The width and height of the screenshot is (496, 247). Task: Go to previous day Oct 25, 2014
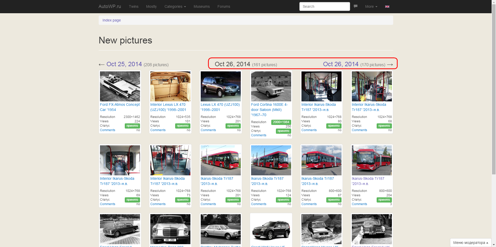pos(124,64)
